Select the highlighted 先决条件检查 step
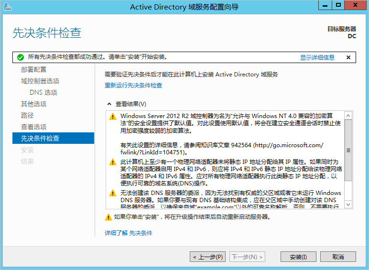This screenshot has width=369, height=270. [53, 138]
